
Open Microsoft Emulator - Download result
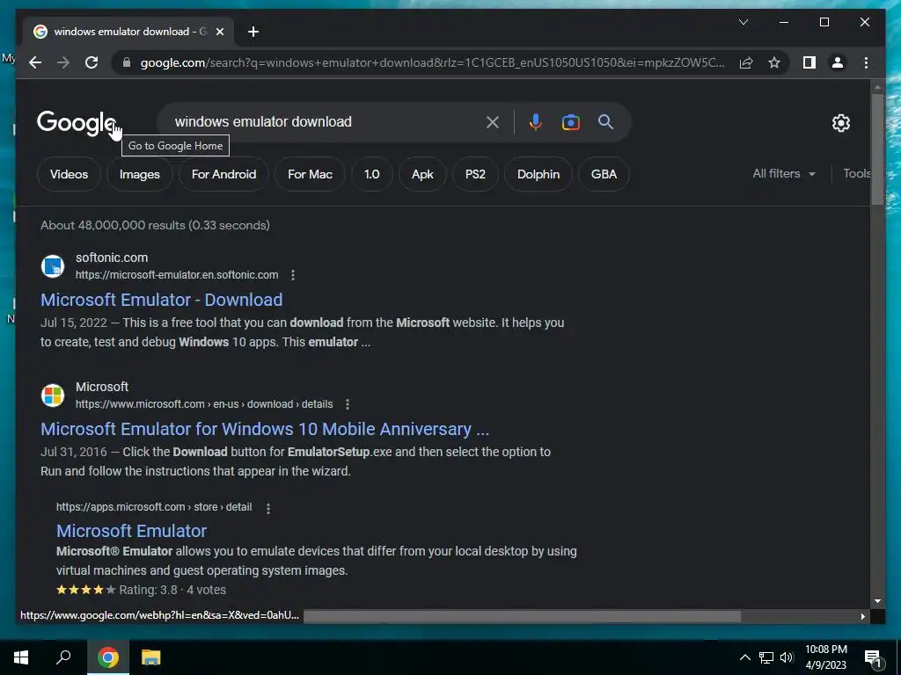point(162,300)
